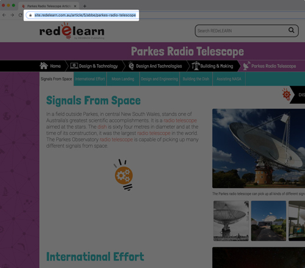This screenshot has height=268, width=305.
Task: Click the magnifying glass search icon
Action: (292, 30)
